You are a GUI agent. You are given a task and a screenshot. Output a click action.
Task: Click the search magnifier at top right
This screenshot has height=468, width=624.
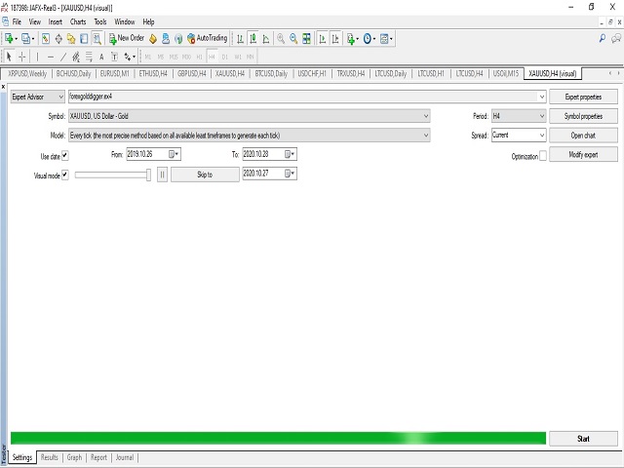click(x=601, y=39)
